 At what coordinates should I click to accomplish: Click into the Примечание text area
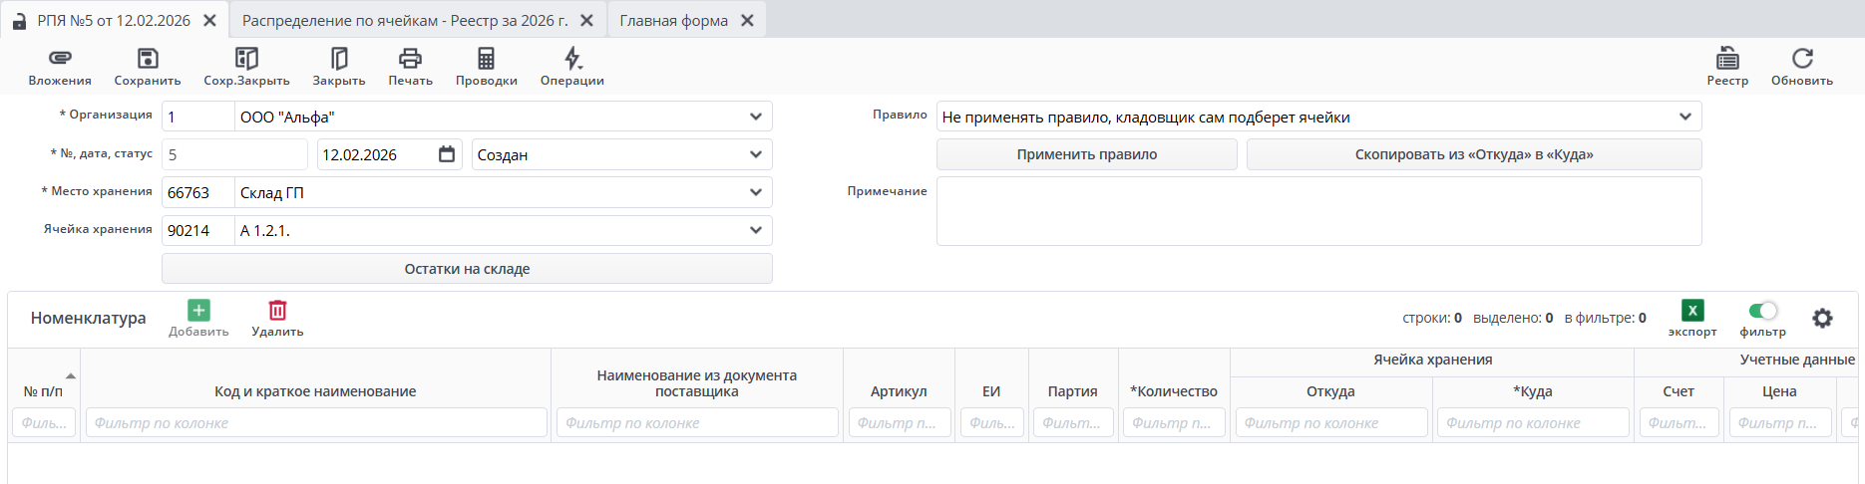1318,211
